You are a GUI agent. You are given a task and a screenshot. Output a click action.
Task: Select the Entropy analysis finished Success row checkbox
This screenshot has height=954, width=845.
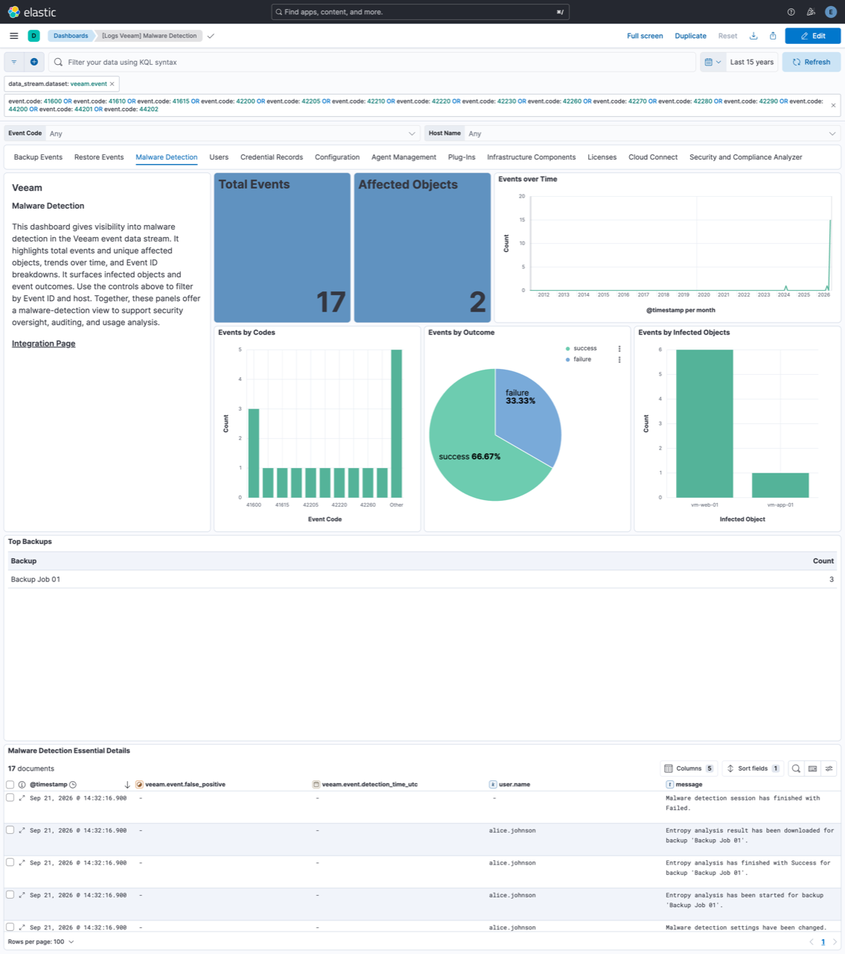10,862
